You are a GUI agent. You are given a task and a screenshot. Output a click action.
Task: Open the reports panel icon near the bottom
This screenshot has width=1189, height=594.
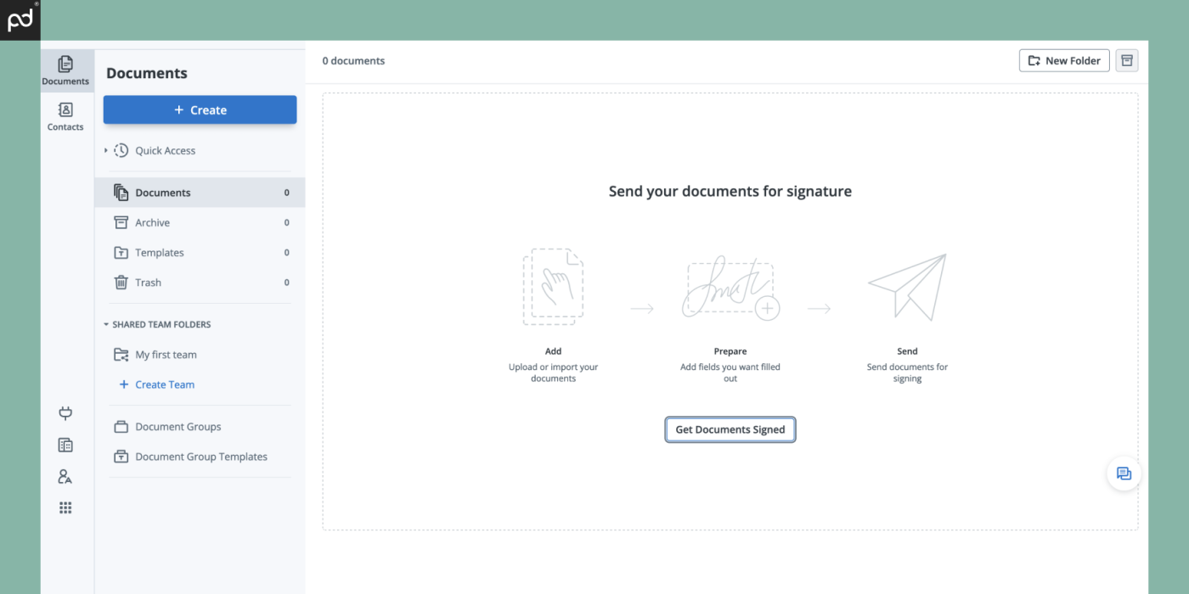[65, 445]
